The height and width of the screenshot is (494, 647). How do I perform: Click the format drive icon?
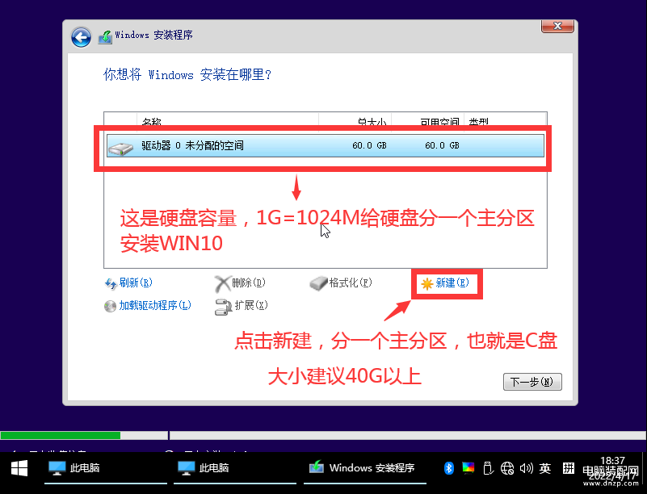click(318, 283)
